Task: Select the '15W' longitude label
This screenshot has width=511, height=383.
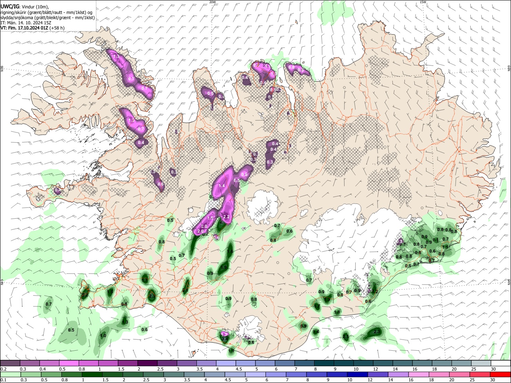Action: 423,2
